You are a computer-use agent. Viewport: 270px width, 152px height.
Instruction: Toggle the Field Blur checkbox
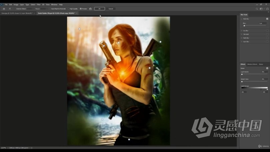click(267, 19)
